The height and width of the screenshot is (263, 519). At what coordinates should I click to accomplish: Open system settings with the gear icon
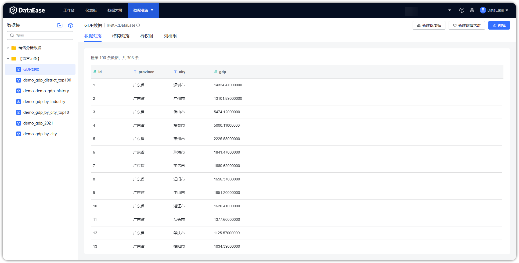(x=472, y=10)
